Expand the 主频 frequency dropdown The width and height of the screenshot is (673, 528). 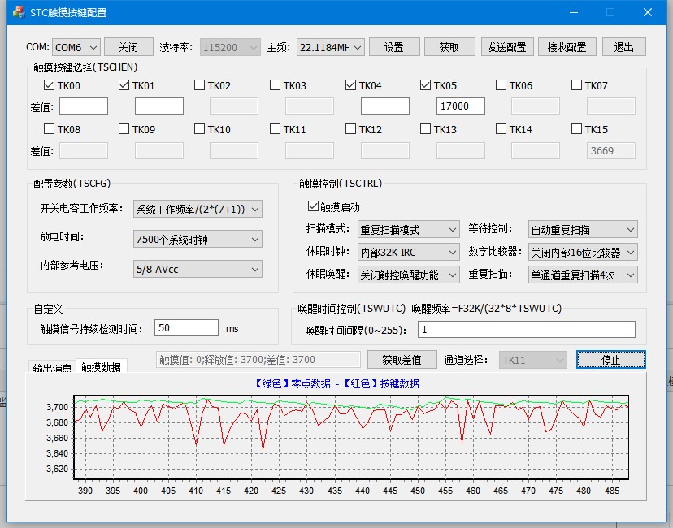click(x=329, y=47)
